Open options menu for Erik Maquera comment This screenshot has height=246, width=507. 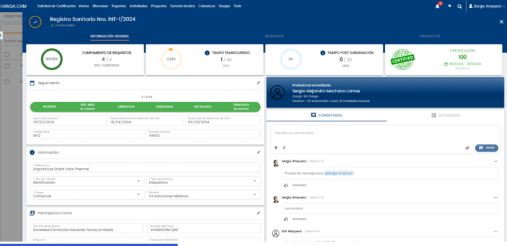click(x=496, y=231)
